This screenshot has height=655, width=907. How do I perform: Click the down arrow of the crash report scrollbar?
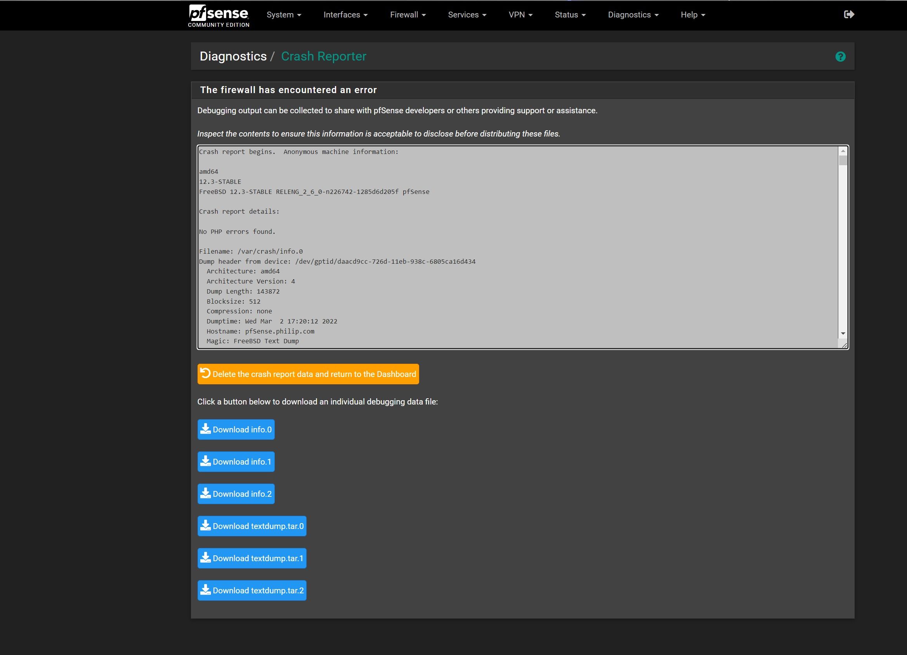click(x=844, y=333)
